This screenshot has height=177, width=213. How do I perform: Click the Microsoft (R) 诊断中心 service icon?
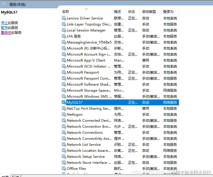[x=64, y=48]
